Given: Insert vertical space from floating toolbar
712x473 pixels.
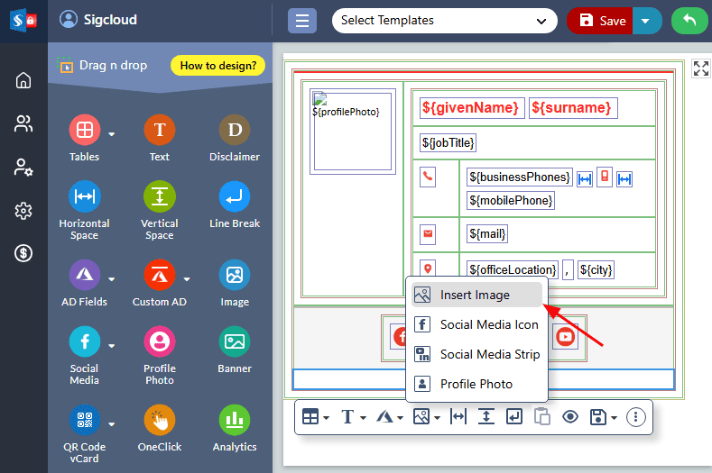Looking at the screenshot, I should pos(485,417).
